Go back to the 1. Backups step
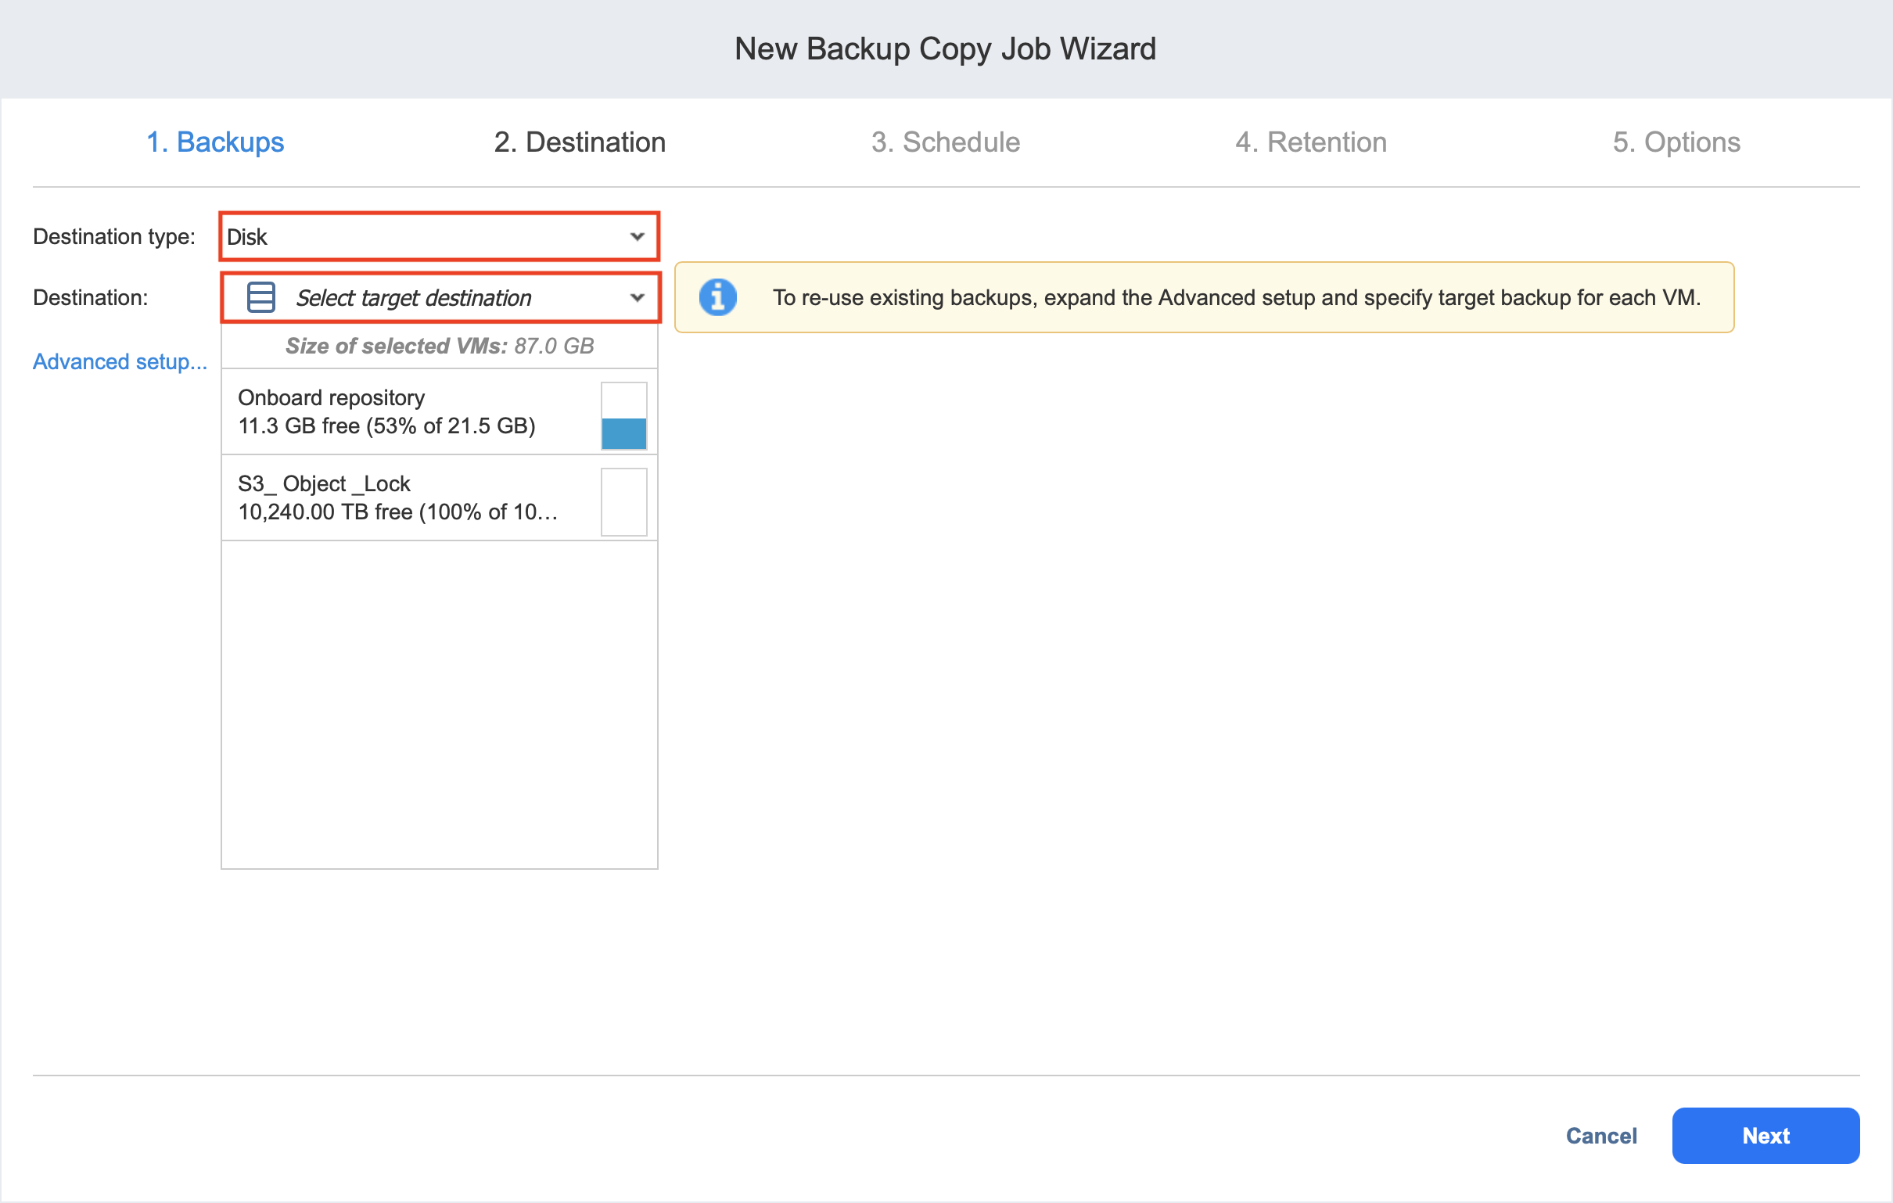The height and width of the screenshot is (1203, 1893). tap(214, 142)
